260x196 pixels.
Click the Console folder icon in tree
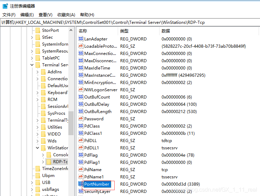click(x=49, y=155)
